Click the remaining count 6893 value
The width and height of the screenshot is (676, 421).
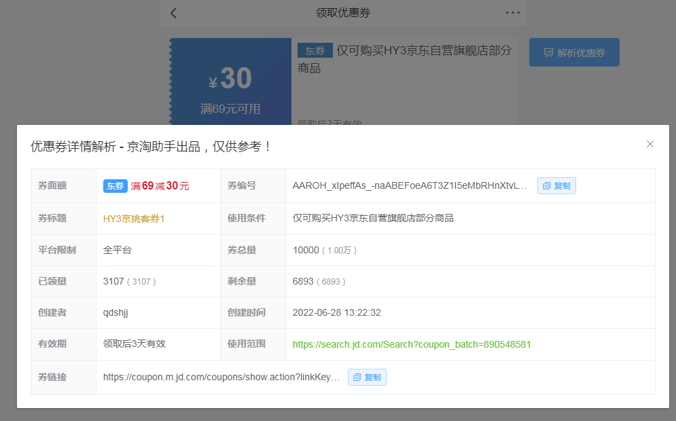pos(303,281)
